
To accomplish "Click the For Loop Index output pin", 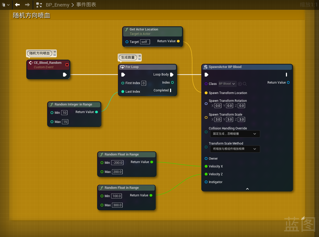I will (172, 83).
